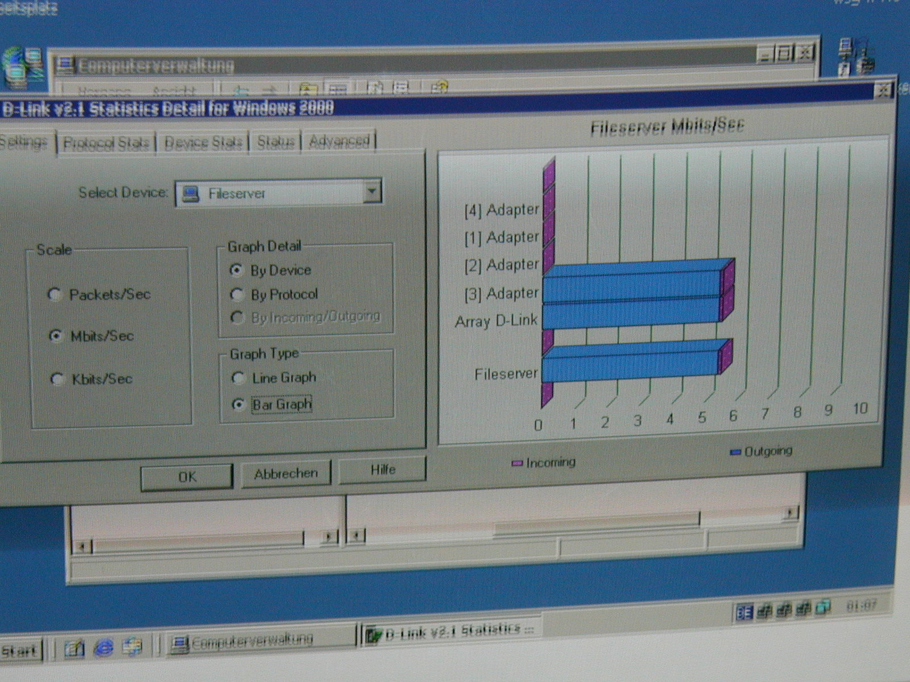Expand the Select Device dropdown arrow
This screenshot has width=910, height=682.
371,192
